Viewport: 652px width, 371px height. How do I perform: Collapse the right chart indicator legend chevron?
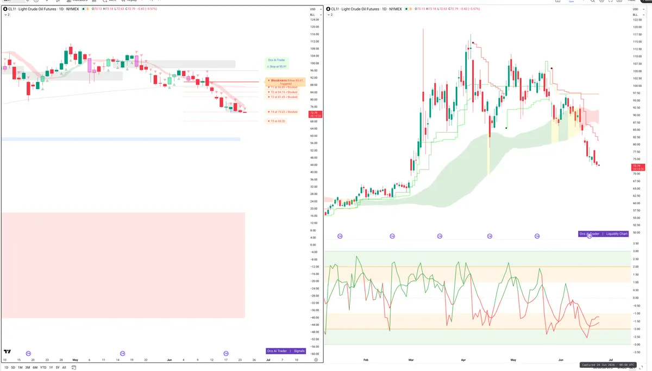(329, 15)
